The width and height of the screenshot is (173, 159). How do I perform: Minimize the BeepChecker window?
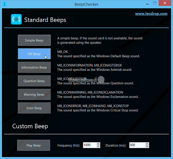(x=147, y=4)
